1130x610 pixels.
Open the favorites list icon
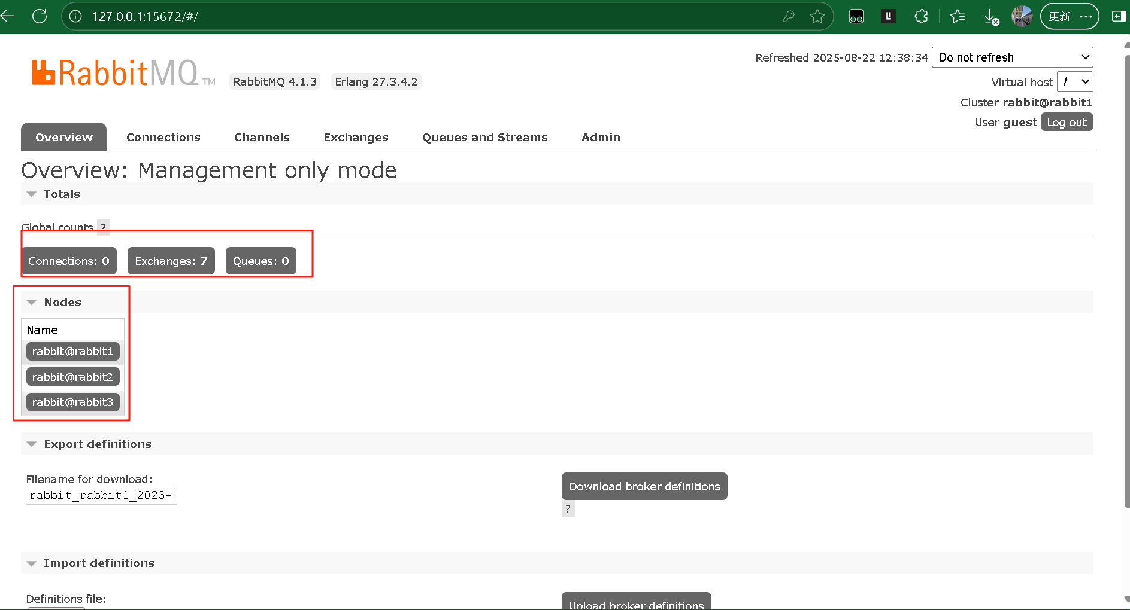point(958,16)
